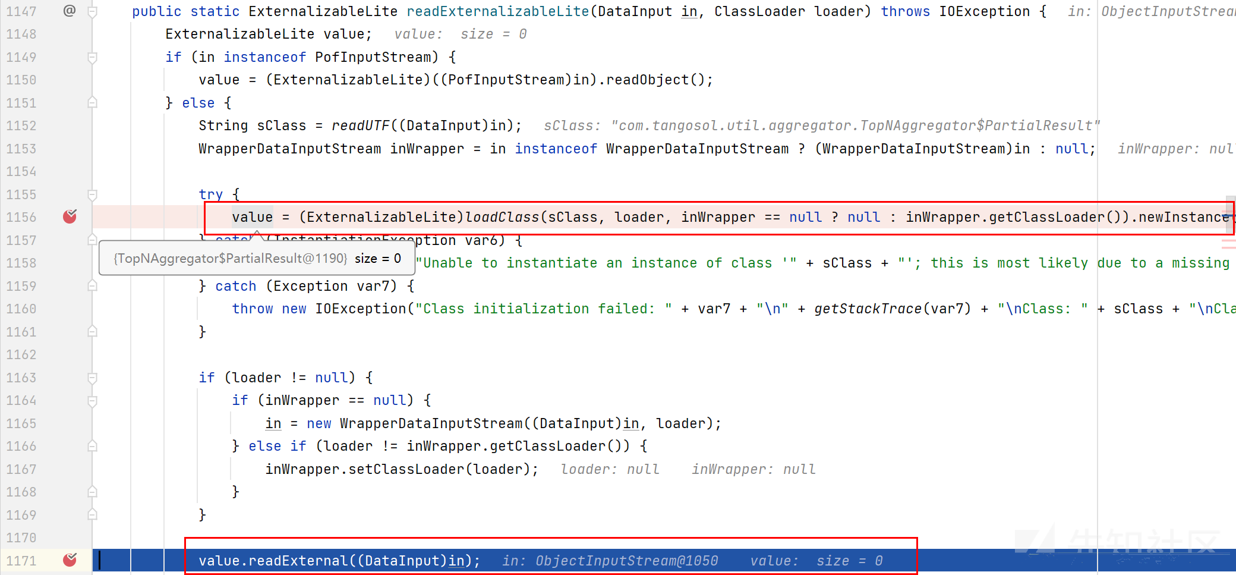
Task: Click the IOException constructor on line 1160
Action: coord(360,309)
